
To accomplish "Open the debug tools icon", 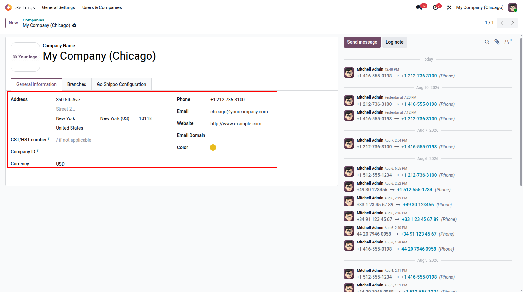I will pos(449,7).
